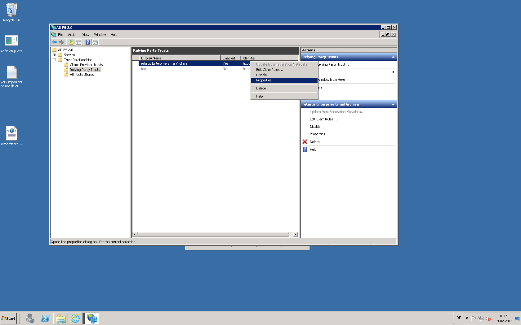The height and width of the screenshot is (325, 521).
Task: Open Server Manager icon in taskbar
Action: (30, 318)
